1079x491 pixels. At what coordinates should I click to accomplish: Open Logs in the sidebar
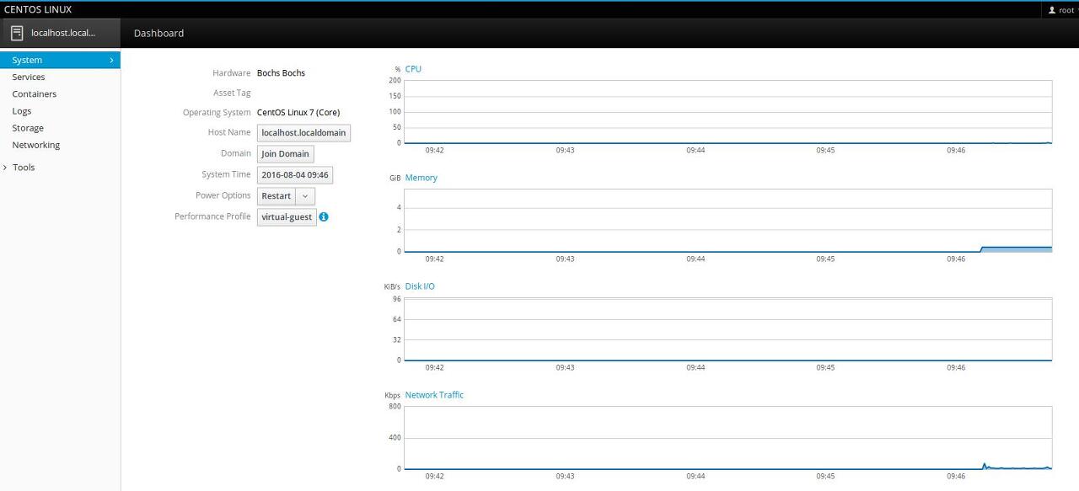(60, 111)
